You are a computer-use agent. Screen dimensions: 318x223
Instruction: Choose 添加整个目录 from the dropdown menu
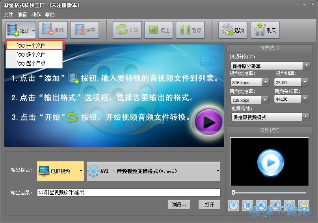[x=34, y=63]
